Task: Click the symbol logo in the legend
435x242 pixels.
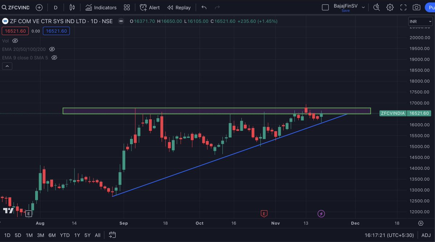Action: (5, 21)
